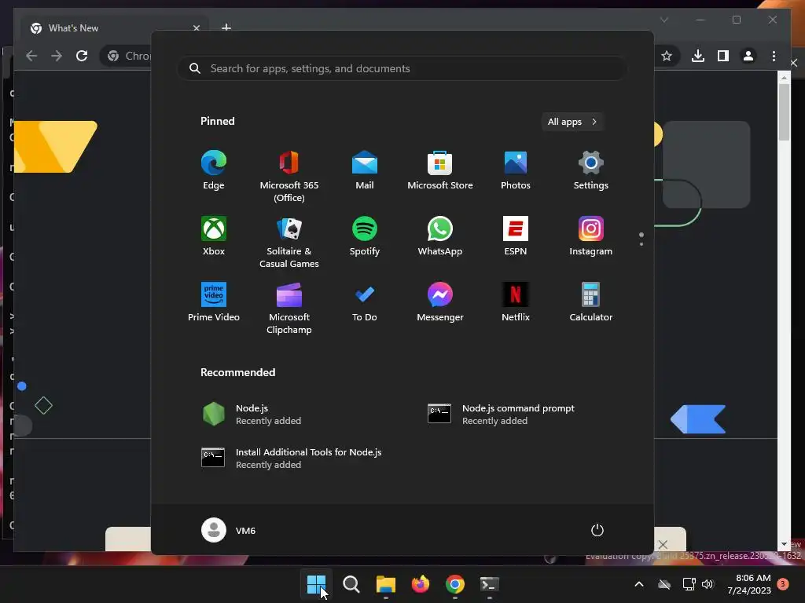805x603 pixels.
Task: Open Chrome three-dot menu
Action: click(x=774, y=56)
